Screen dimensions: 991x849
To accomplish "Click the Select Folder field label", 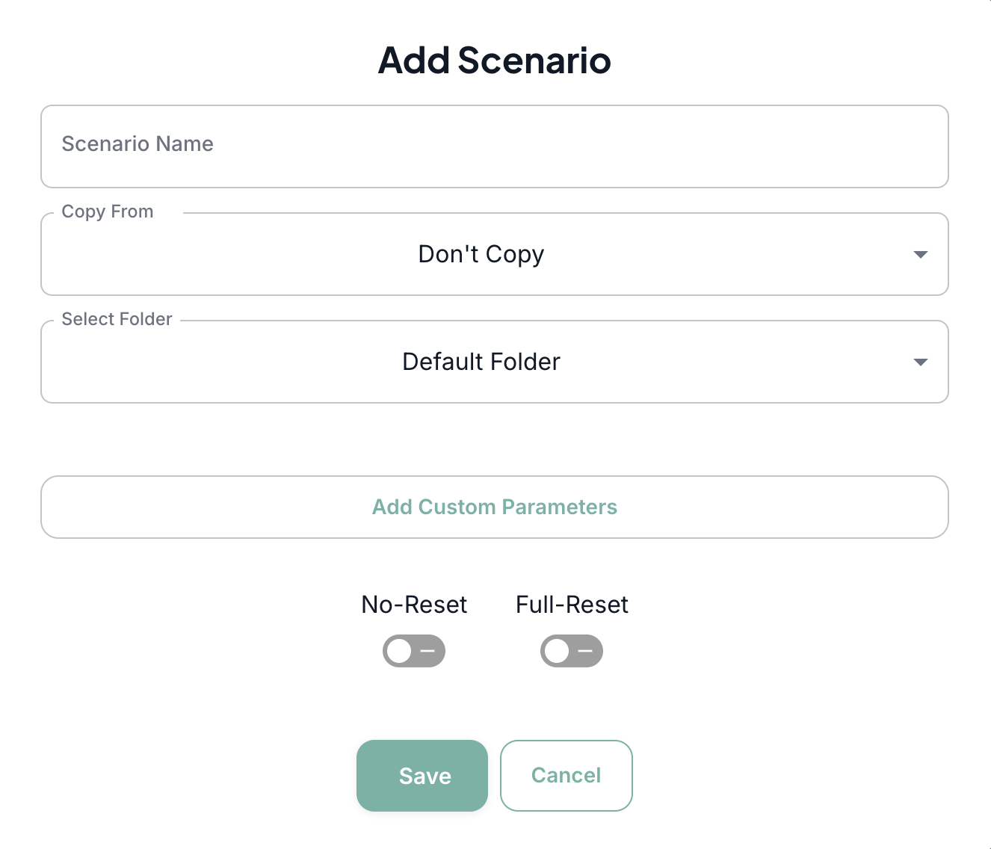I will (117, 319).
